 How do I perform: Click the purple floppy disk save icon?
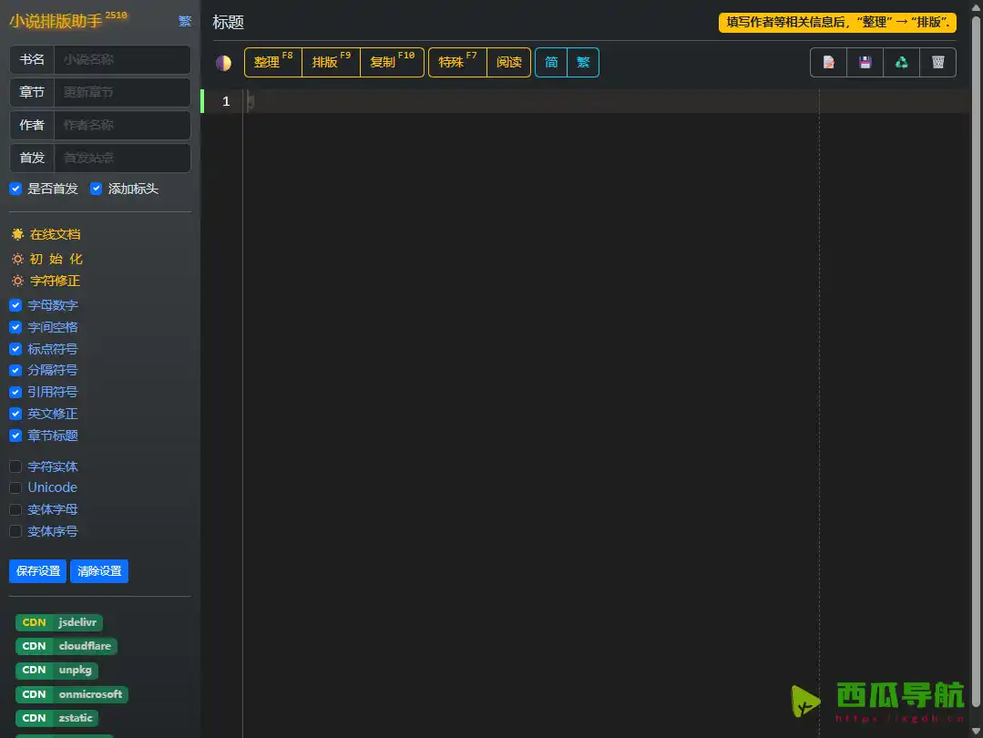pyautogui.click(x=865, y=63)
